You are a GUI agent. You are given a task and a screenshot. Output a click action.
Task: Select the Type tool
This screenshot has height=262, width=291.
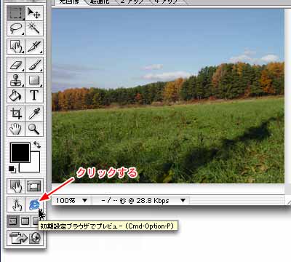[x=34, y=95]
